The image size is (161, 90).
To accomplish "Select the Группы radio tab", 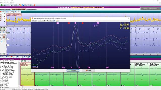I will (13, 57).
